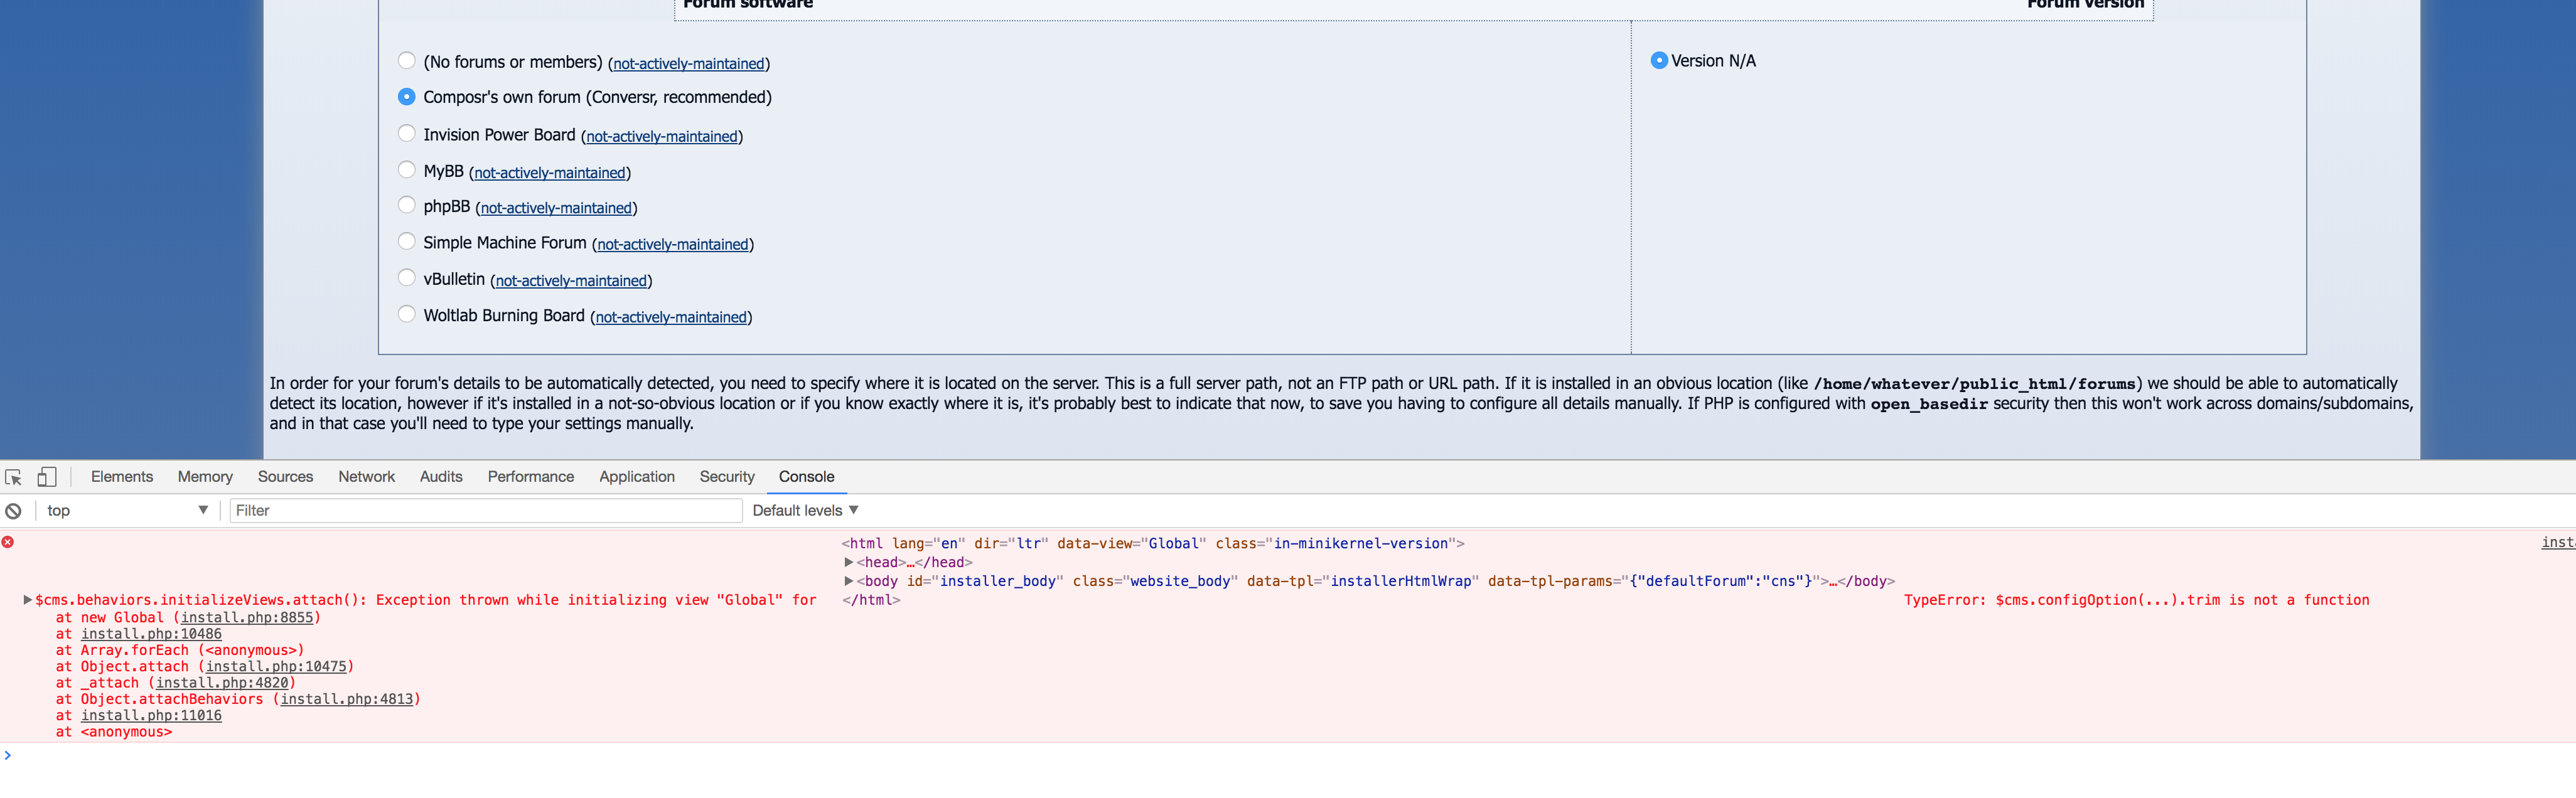The height and width of the screenshot is (798, 2576).
Task: Click the console prompt input line
Action: (400, 757)
